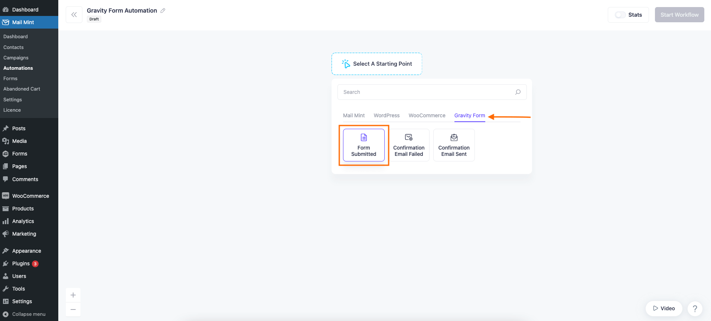The width and height of the screenshot is (711, 321).
Task: Click the Draft status badge
Action: coord(94,19)
